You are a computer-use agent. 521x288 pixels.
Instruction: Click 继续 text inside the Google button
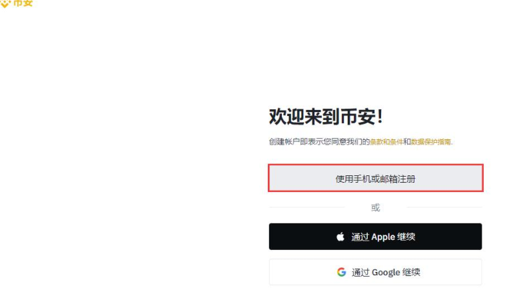point(411,272)
